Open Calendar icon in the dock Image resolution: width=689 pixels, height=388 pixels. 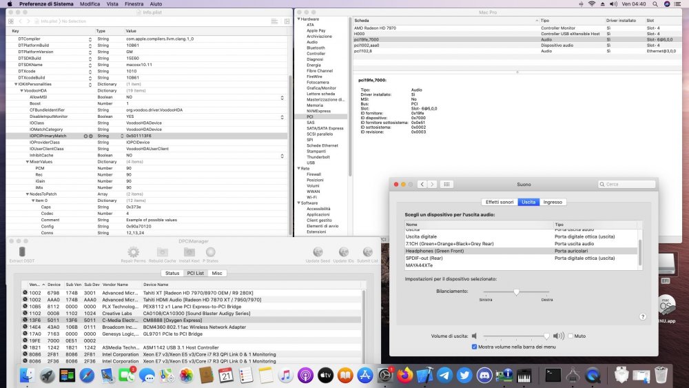coord(226,376)
